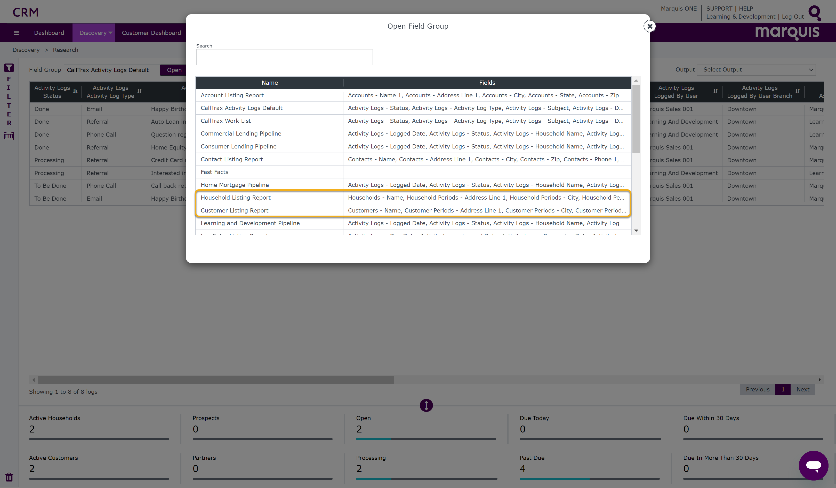
Task: Click the Marquis search logo icon top right
Action: click(x=815, y=13)
